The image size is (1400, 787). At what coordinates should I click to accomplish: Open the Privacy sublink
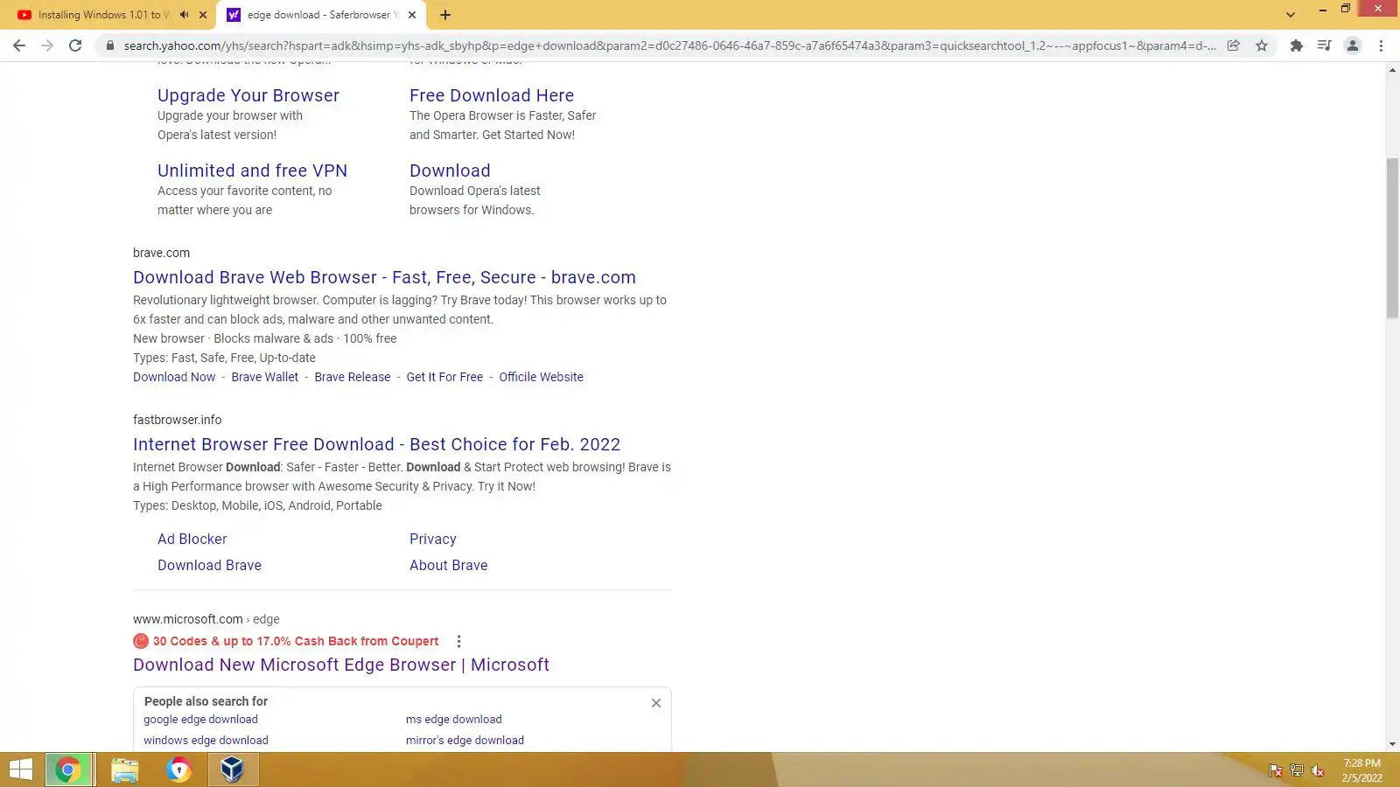(x=433, y=539)
